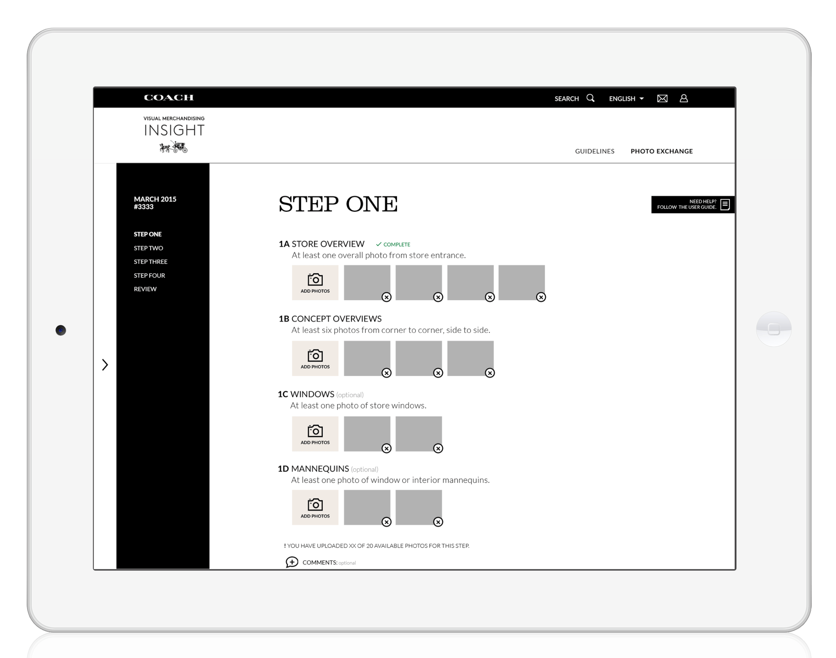Open the user profile icon
This screenshot has width=836, height=658.
(x=684, y=98)
